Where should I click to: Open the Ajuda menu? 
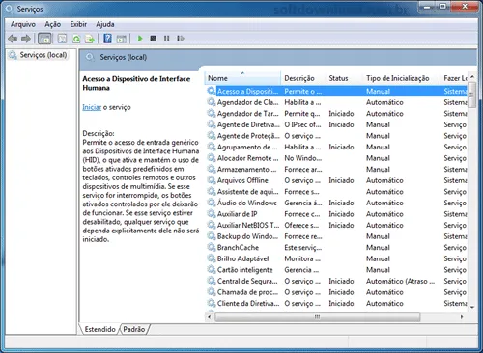coord(105,24)
